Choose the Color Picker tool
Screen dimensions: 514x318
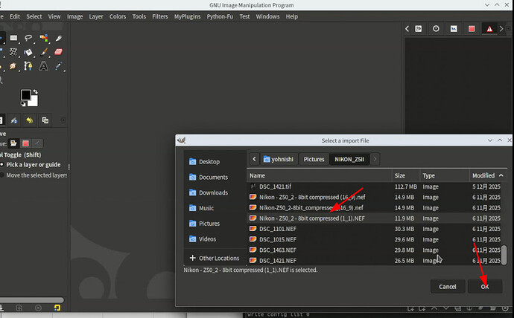[x=58, y=66]
